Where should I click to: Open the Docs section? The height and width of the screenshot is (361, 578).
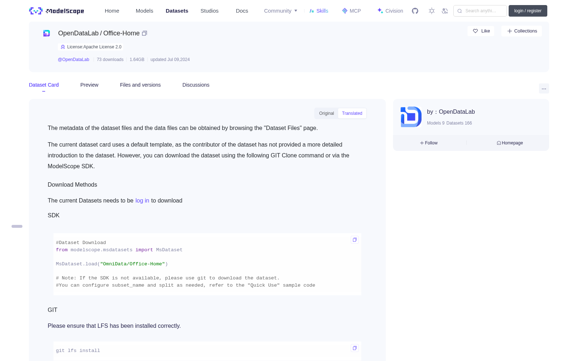[242, 11]
